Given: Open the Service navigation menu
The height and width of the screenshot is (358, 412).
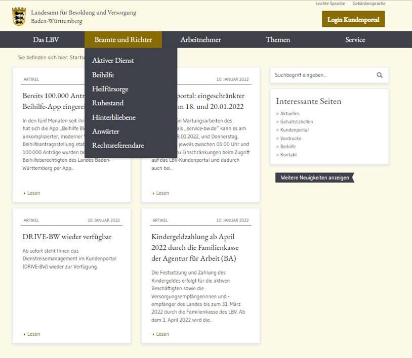Looking at the screenshot, I should coord(355,40).
